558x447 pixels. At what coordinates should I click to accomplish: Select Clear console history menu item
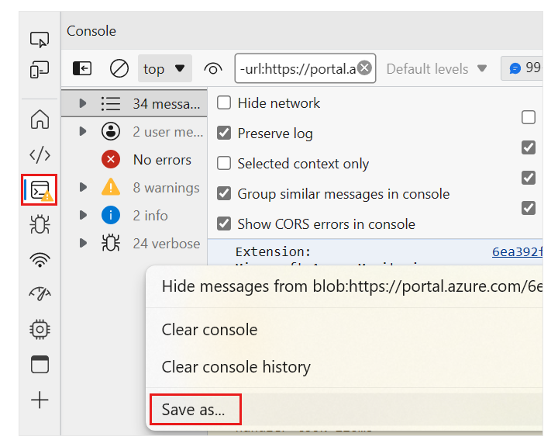236,367
